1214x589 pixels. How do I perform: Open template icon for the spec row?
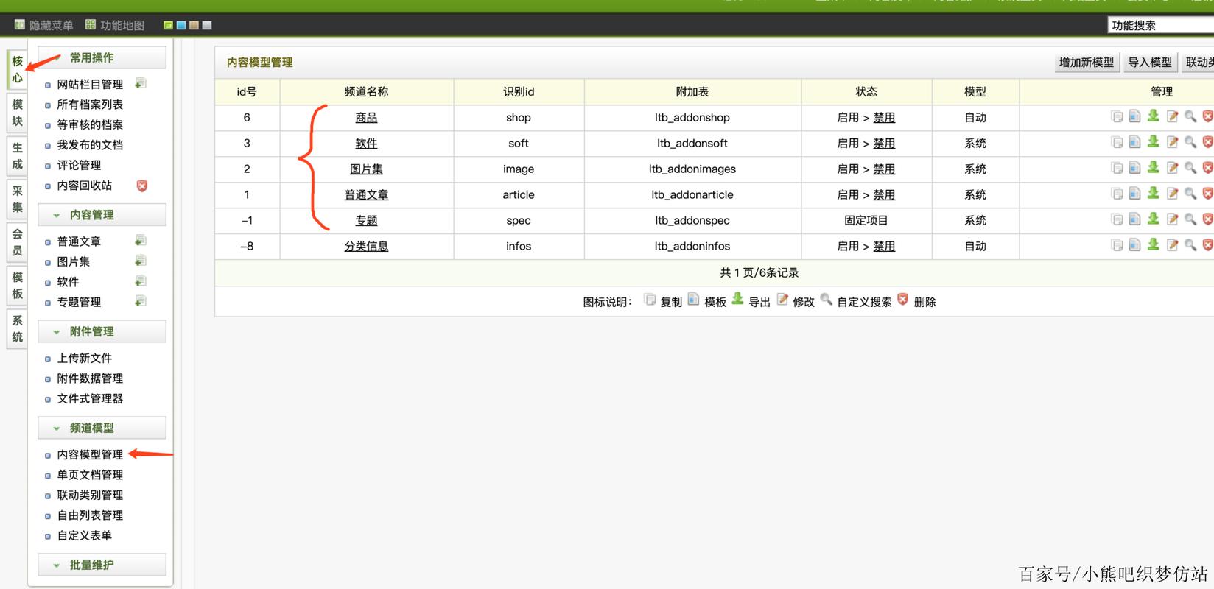pyautogui.click(x=1134, y=219)
